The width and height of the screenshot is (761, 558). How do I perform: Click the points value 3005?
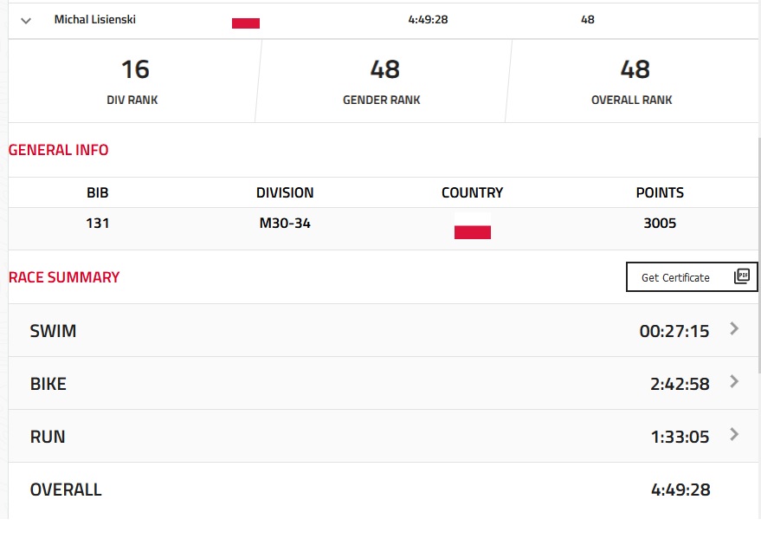pyautogui.click(x=660, y=223)
